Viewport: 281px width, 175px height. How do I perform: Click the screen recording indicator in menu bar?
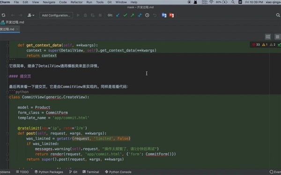[189, 2]
